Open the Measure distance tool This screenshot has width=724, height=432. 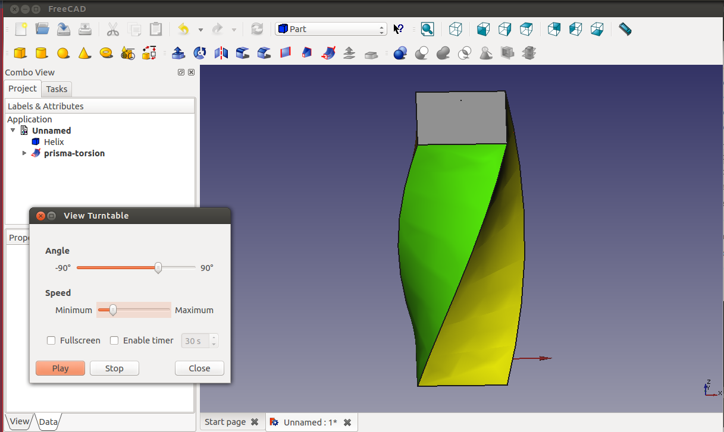coord(625,29)
